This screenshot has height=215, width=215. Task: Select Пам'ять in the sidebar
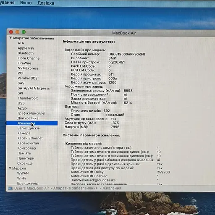[x=24, y=153]
